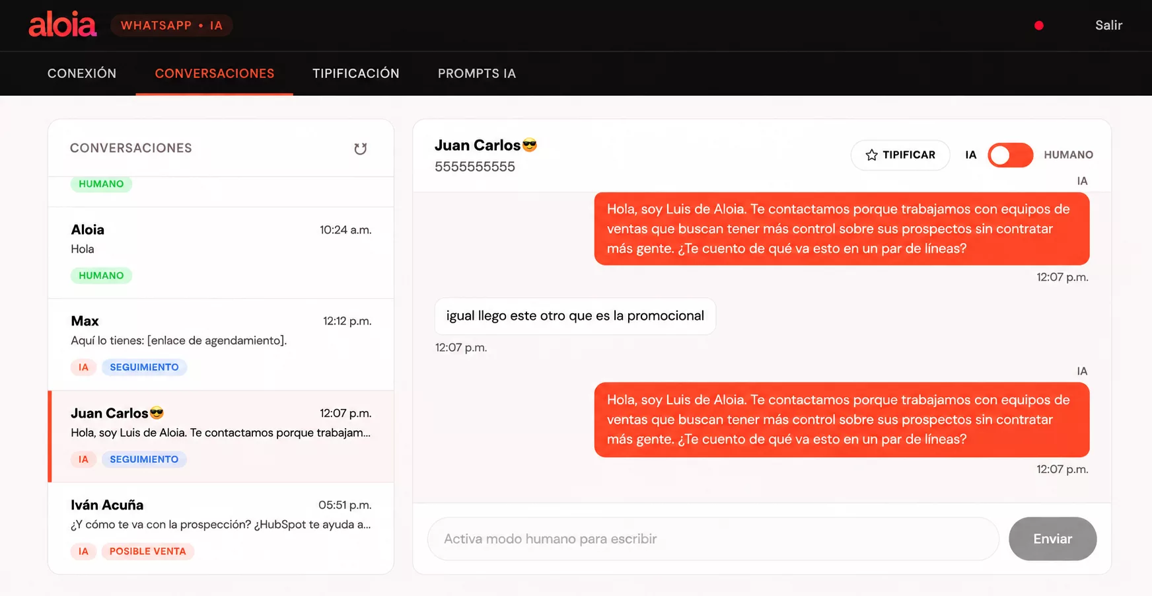Image resolution: width=1152 pixels, height=596 pixels.
Task: Click the aloia logo
Action: tap(63, 25)
